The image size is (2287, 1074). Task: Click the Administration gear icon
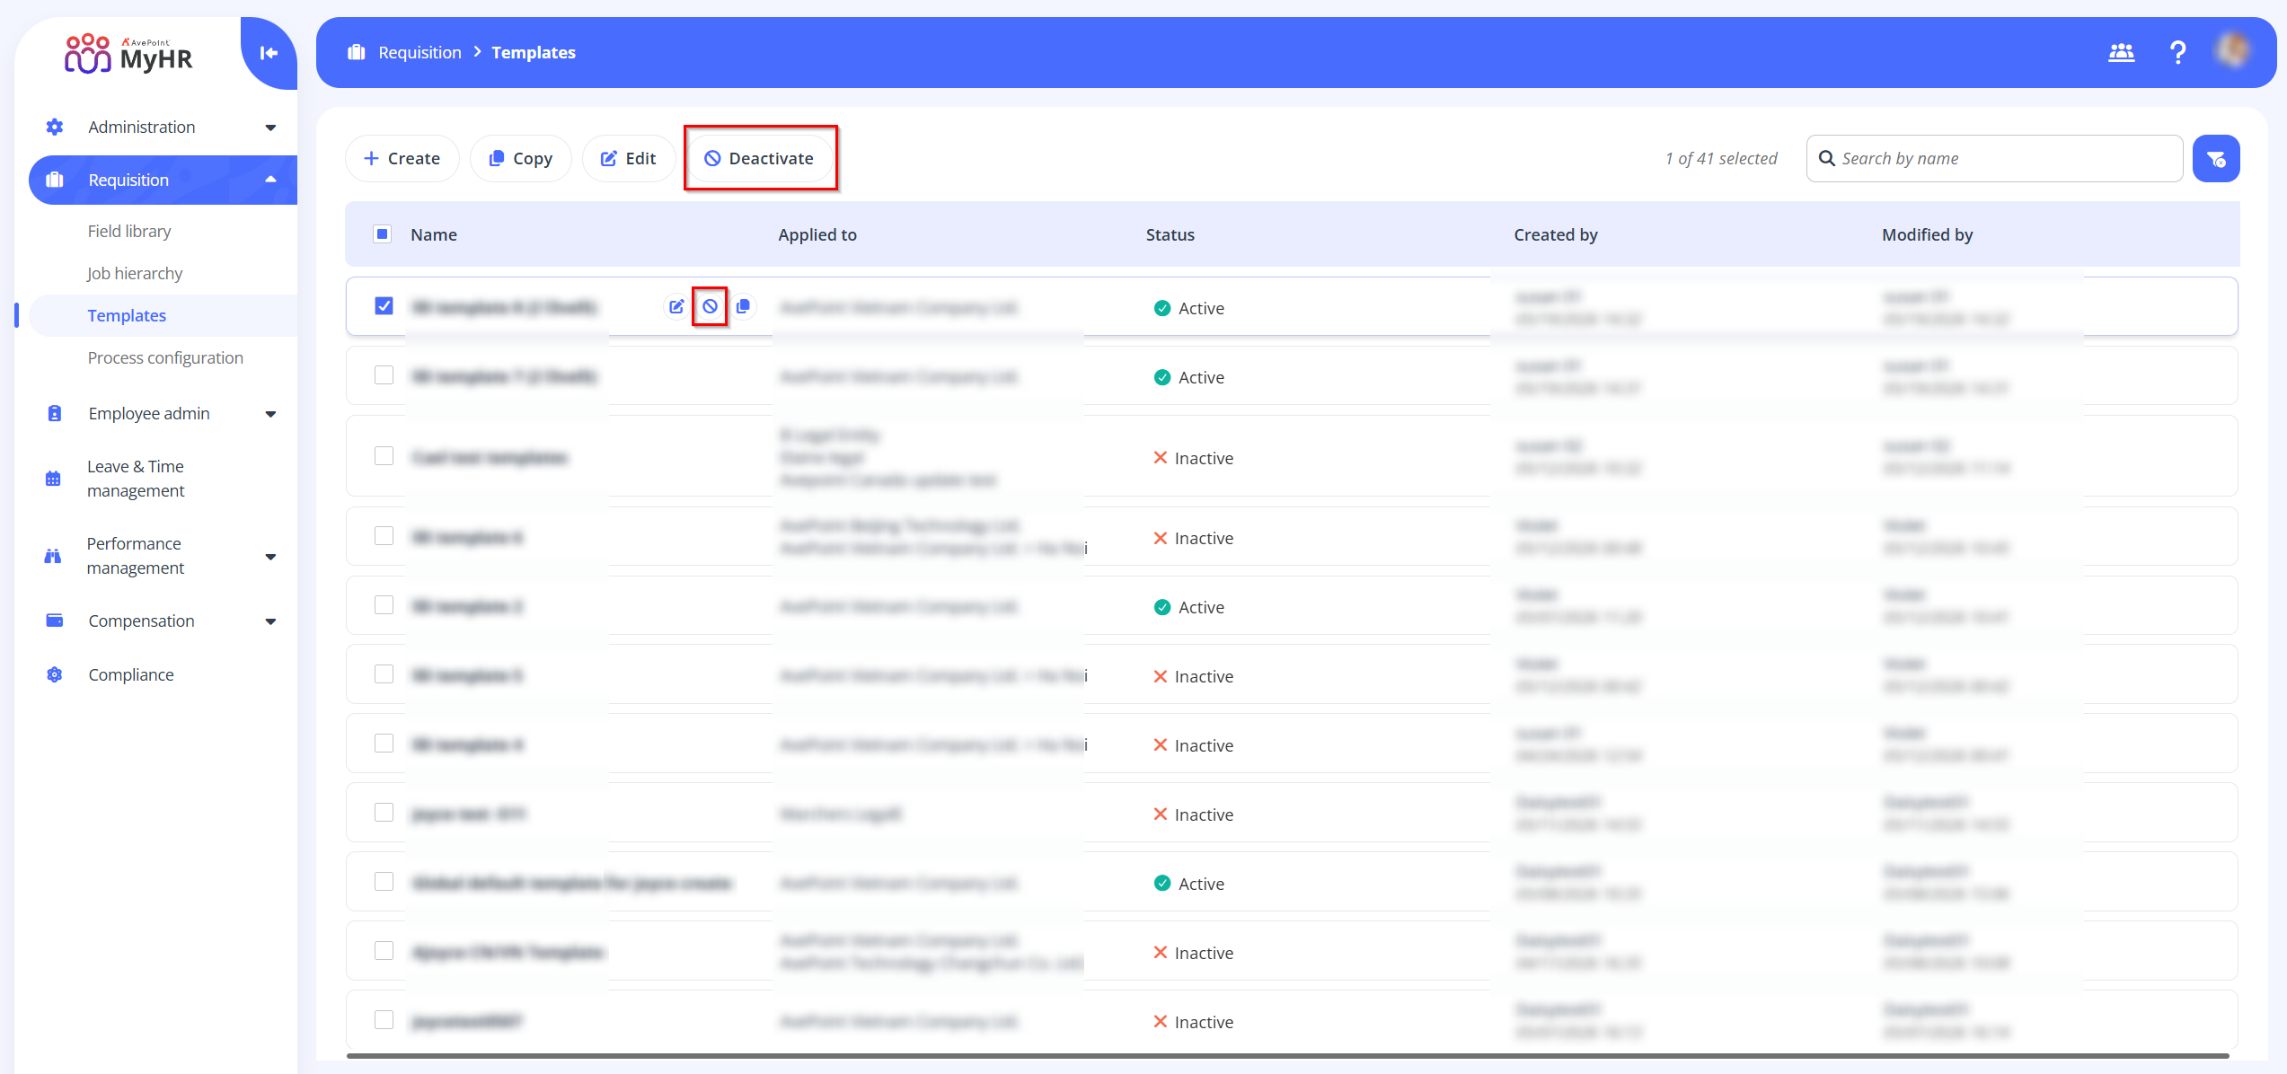click(55, 127)
